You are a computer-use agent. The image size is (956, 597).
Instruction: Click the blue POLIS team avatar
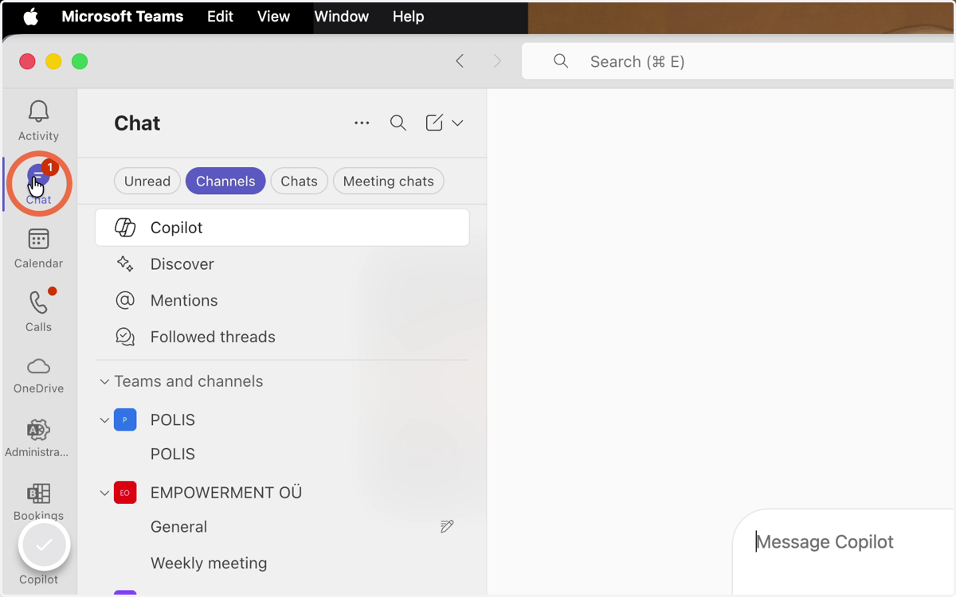tap(125, 419)
